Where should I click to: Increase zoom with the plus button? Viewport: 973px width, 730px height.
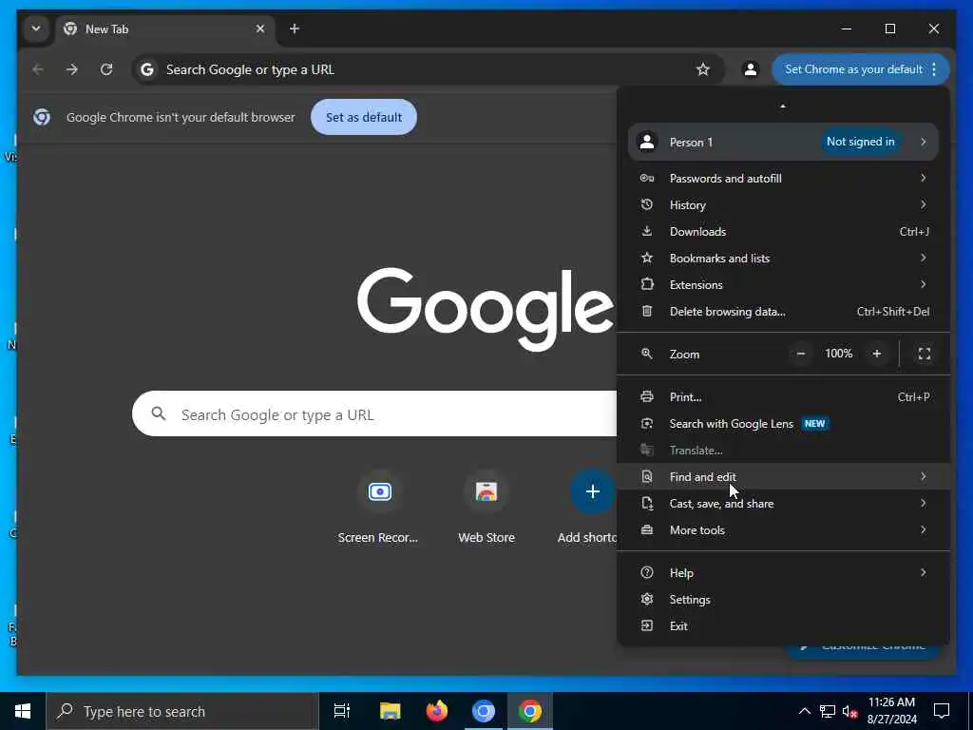click(x=877, y=354)
